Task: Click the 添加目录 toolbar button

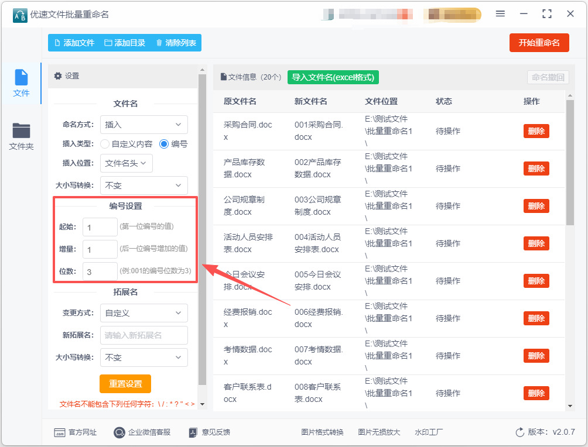Action: 125,43
